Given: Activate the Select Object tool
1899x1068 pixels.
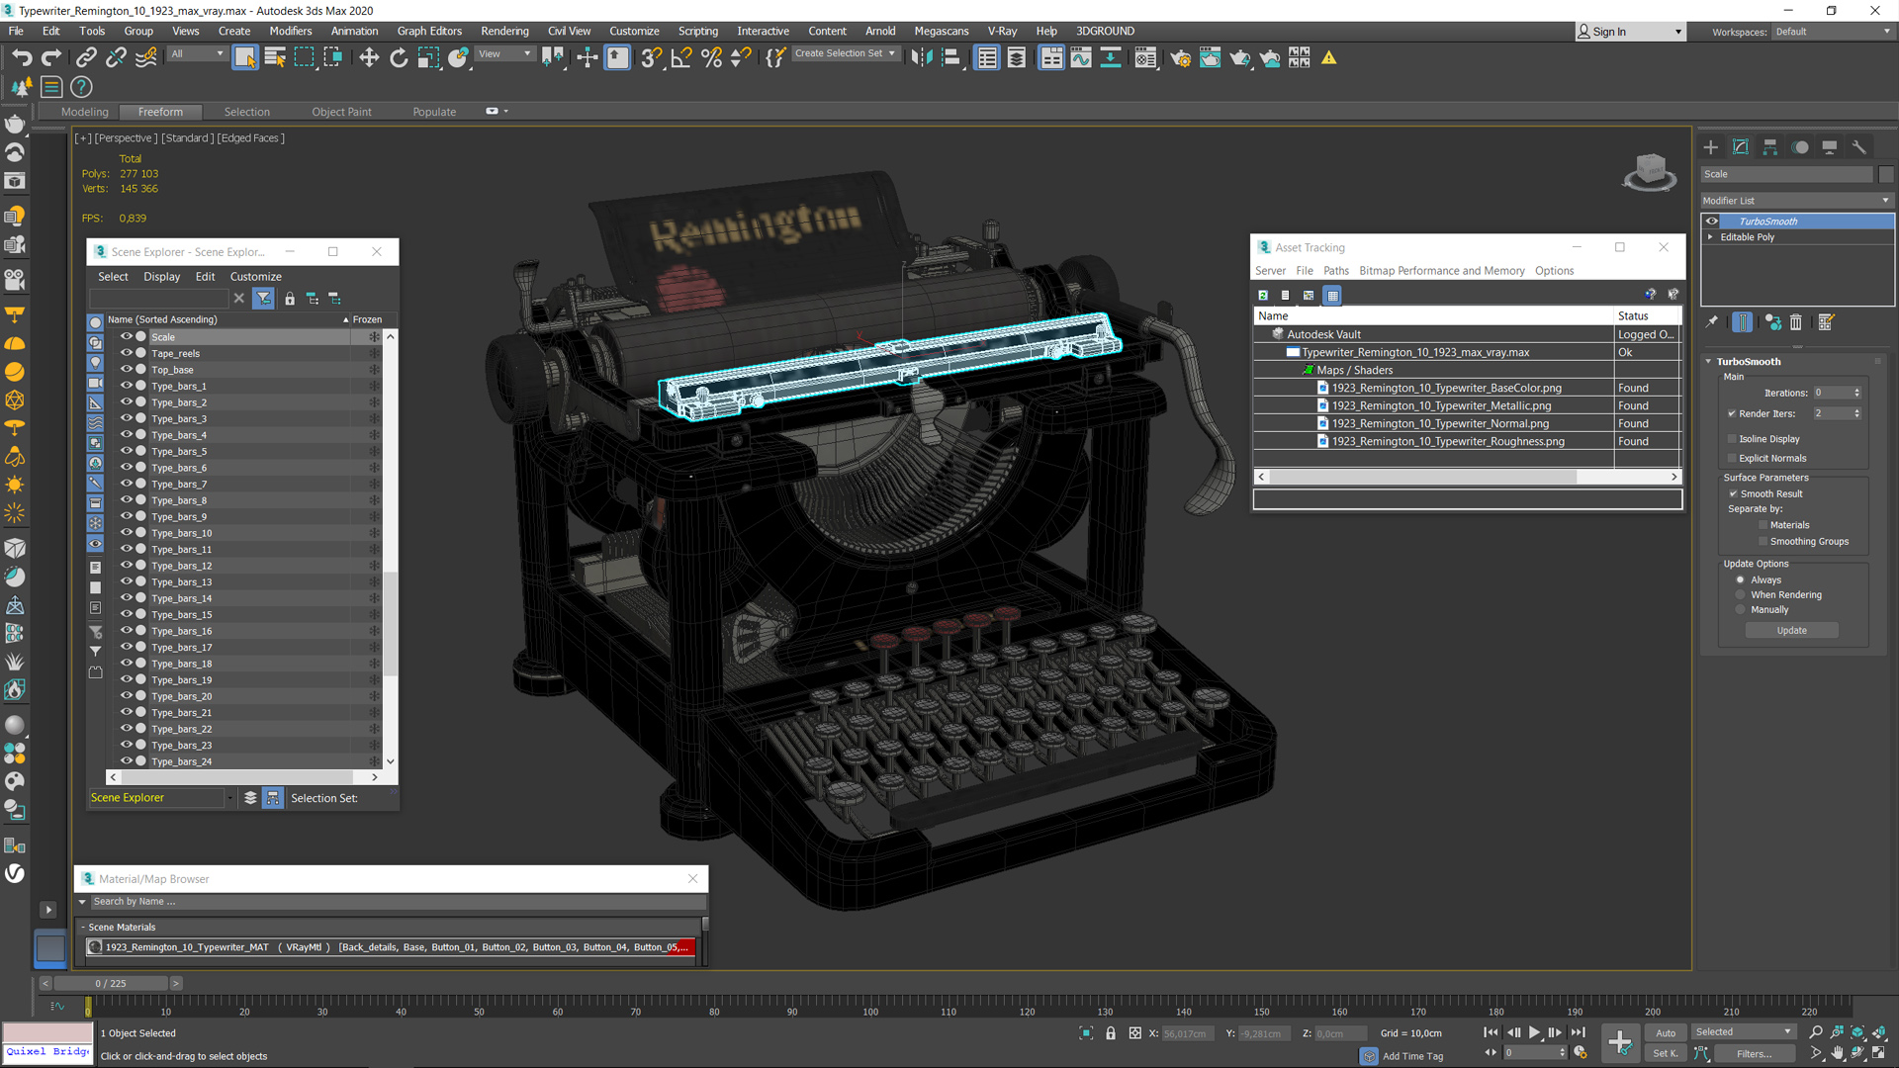Looking at the screenshot, I should [244, 58].
